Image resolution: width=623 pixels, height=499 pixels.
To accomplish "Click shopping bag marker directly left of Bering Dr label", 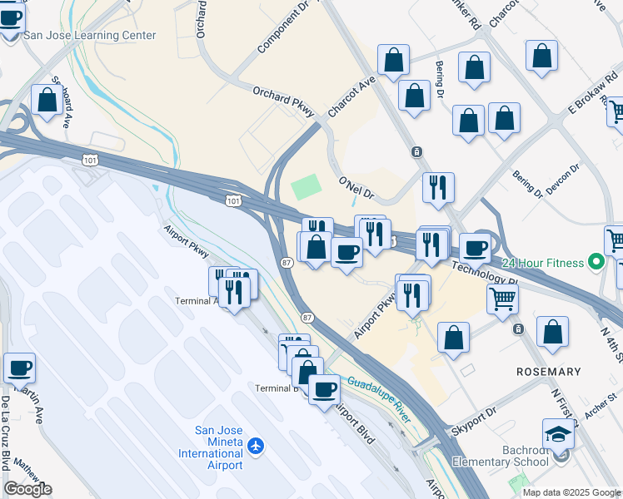I will point(414,96).
